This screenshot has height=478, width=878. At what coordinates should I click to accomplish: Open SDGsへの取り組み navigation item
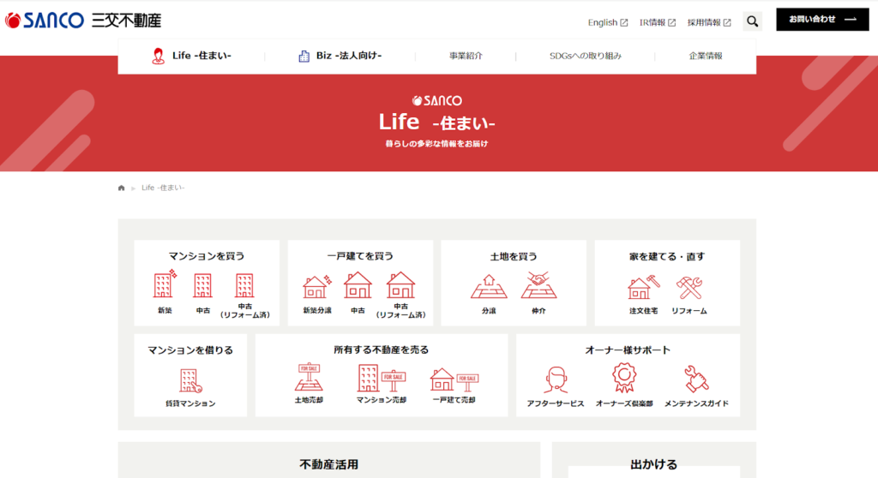click(x=585, y=56)
